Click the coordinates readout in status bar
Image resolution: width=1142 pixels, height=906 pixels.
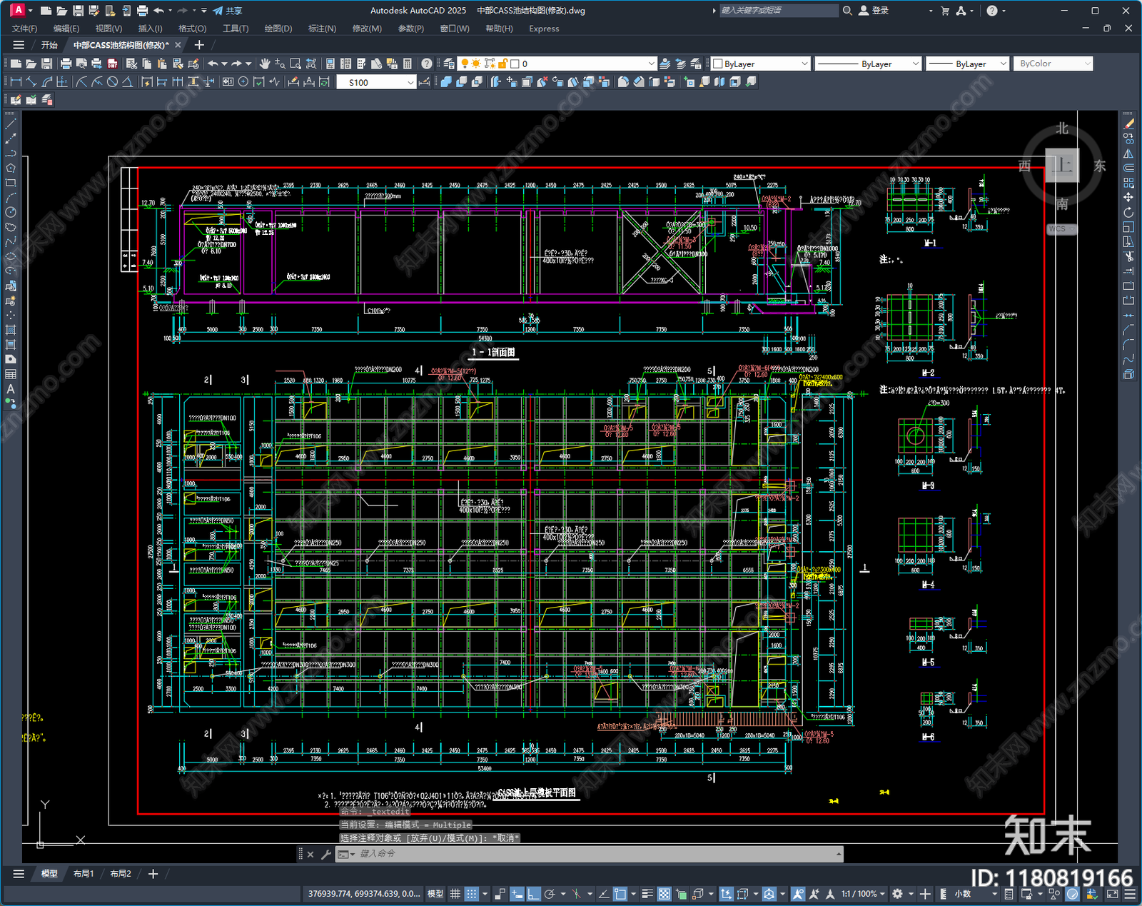pyautogui.click(x=363, y=894)
